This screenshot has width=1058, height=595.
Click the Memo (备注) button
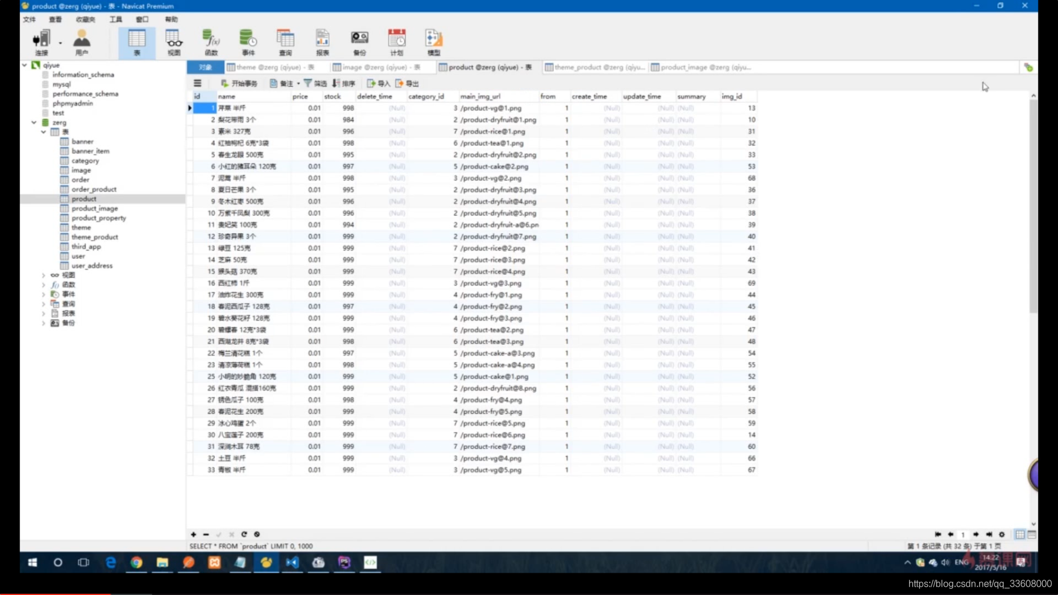pyautogui.click(x=282, y=84)
